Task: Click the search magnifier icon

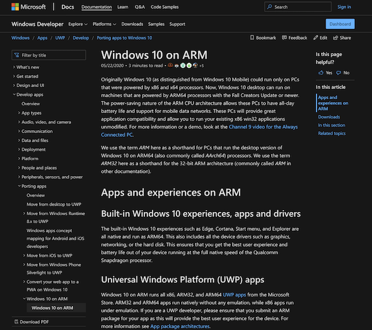Action: pyautogui.click(x=270, y=7)
